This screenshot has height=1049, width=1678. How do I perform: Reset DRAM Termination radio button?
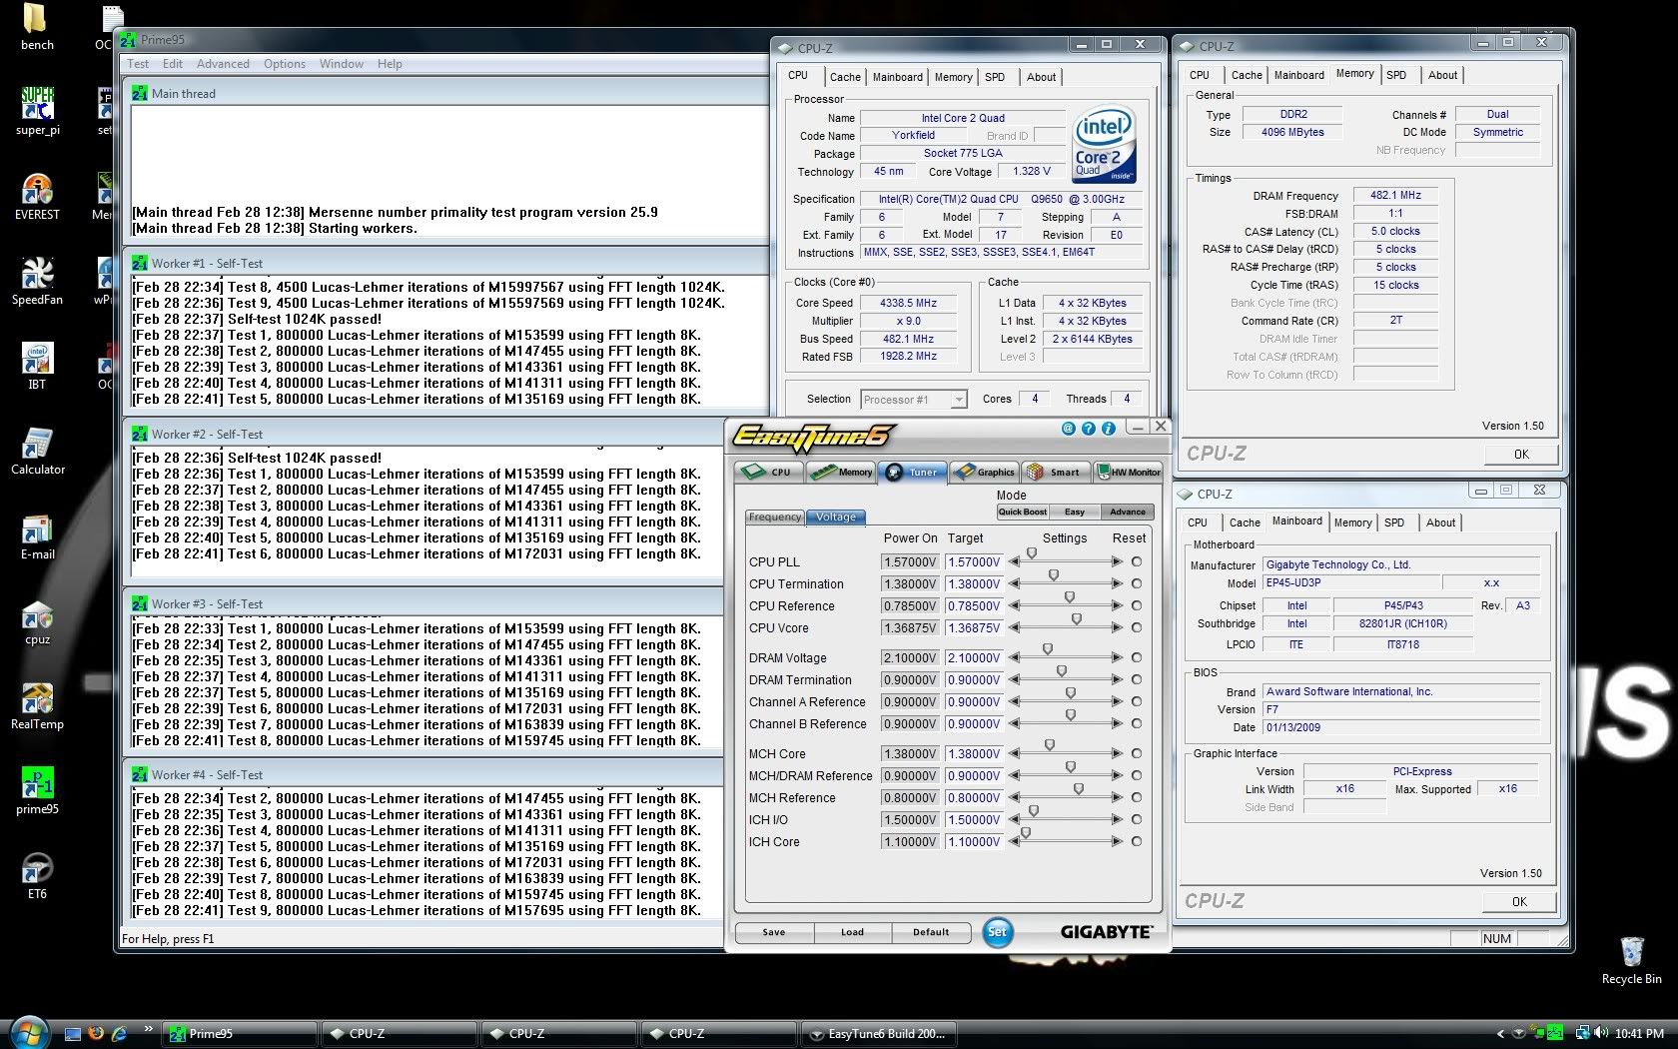click(1137, 679)
